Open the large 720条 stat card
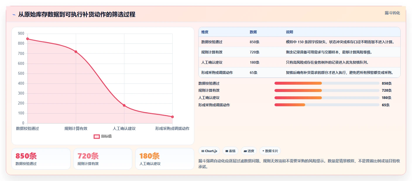The width and height of the screenshot is (412, 181). (x=103, y=159)
